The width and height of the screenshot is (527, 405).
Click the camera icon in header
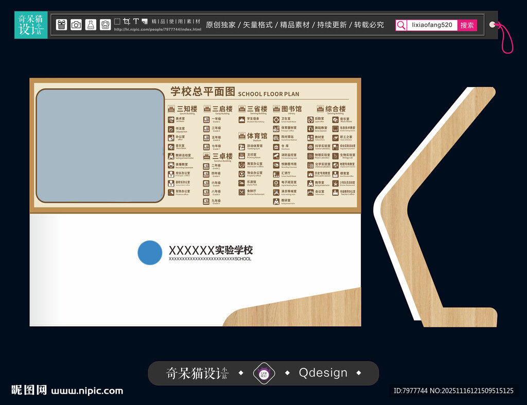point(76,25)
